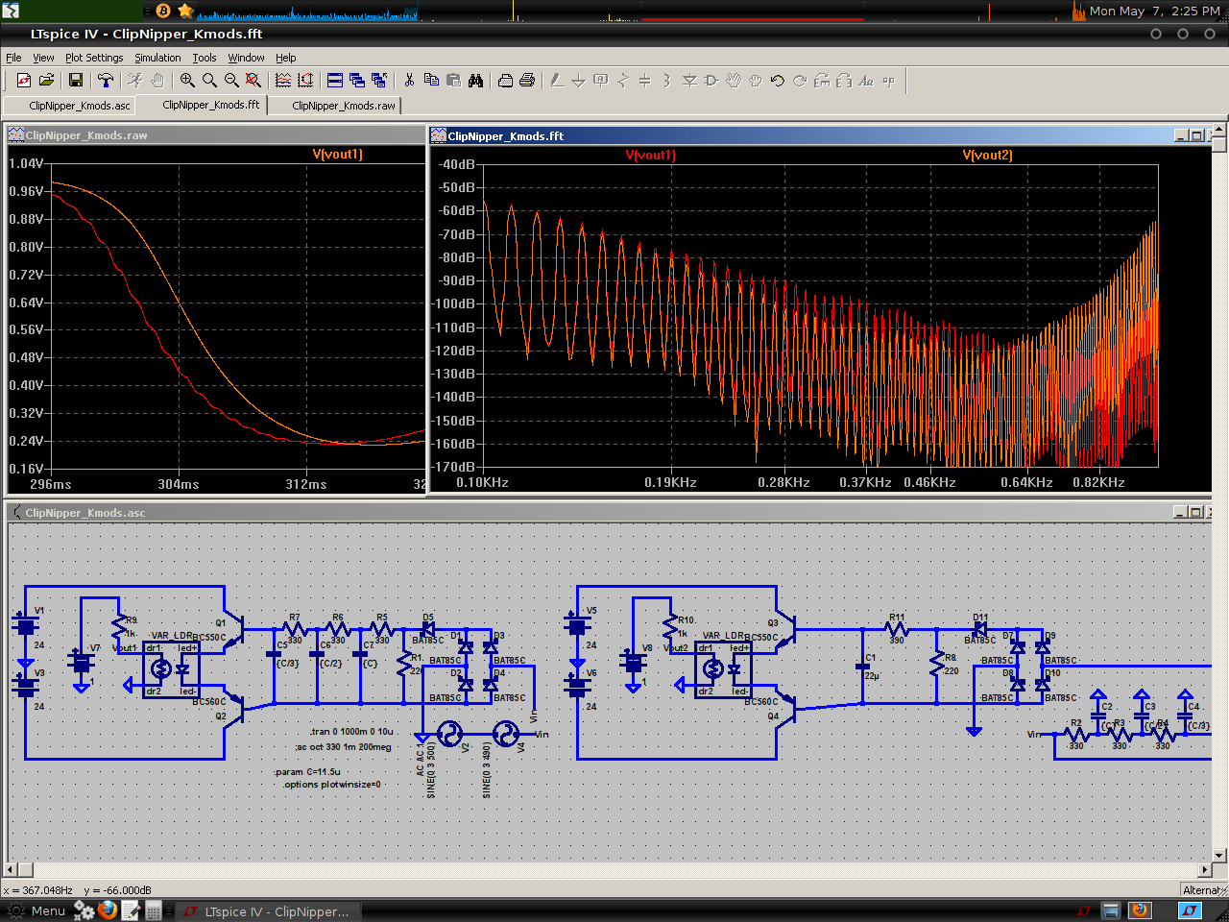Select the Move open-hand tool
Screen dimensions: 1229x922
tap(734, 81)
